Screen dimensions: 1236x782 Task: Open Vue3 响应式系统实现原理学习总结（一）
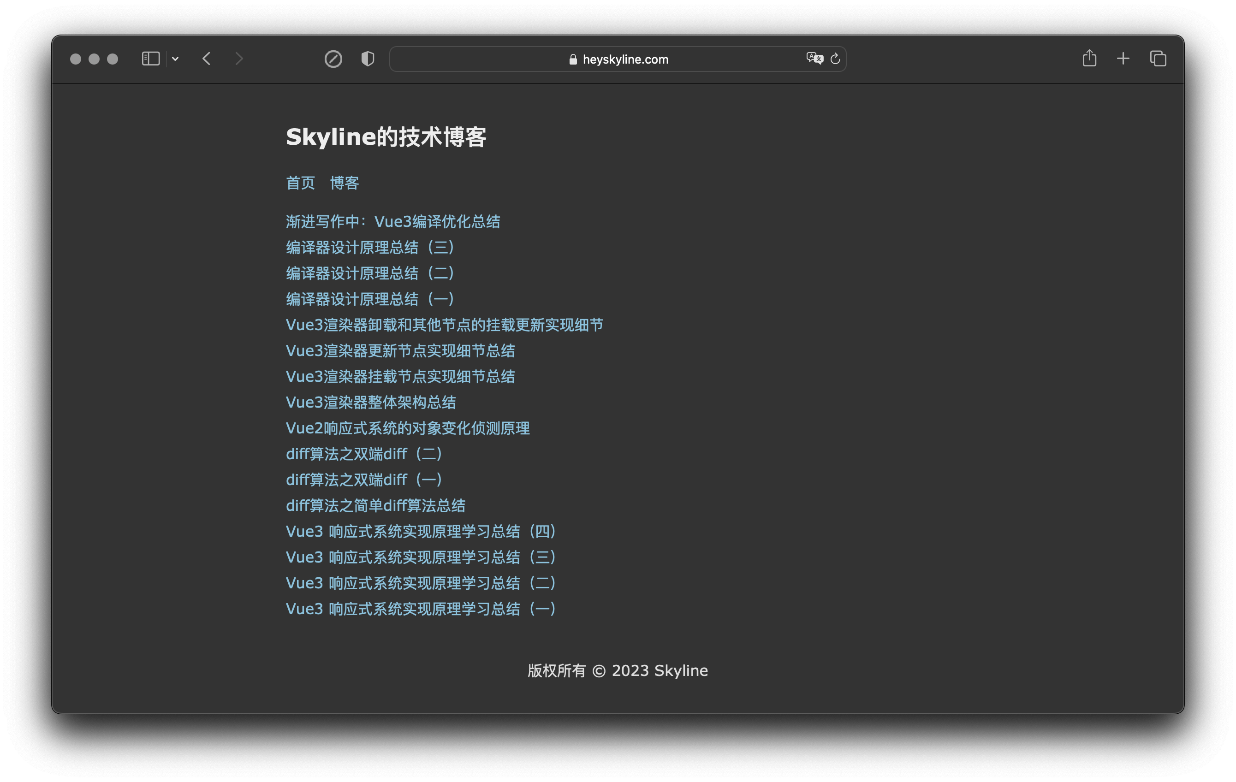point(422,609)
